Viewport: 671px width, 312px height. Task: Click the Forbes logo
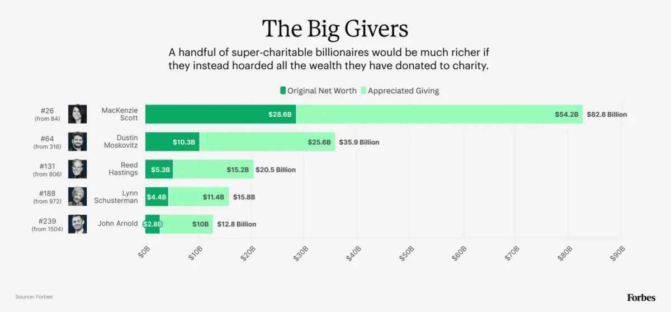point(640,297)
